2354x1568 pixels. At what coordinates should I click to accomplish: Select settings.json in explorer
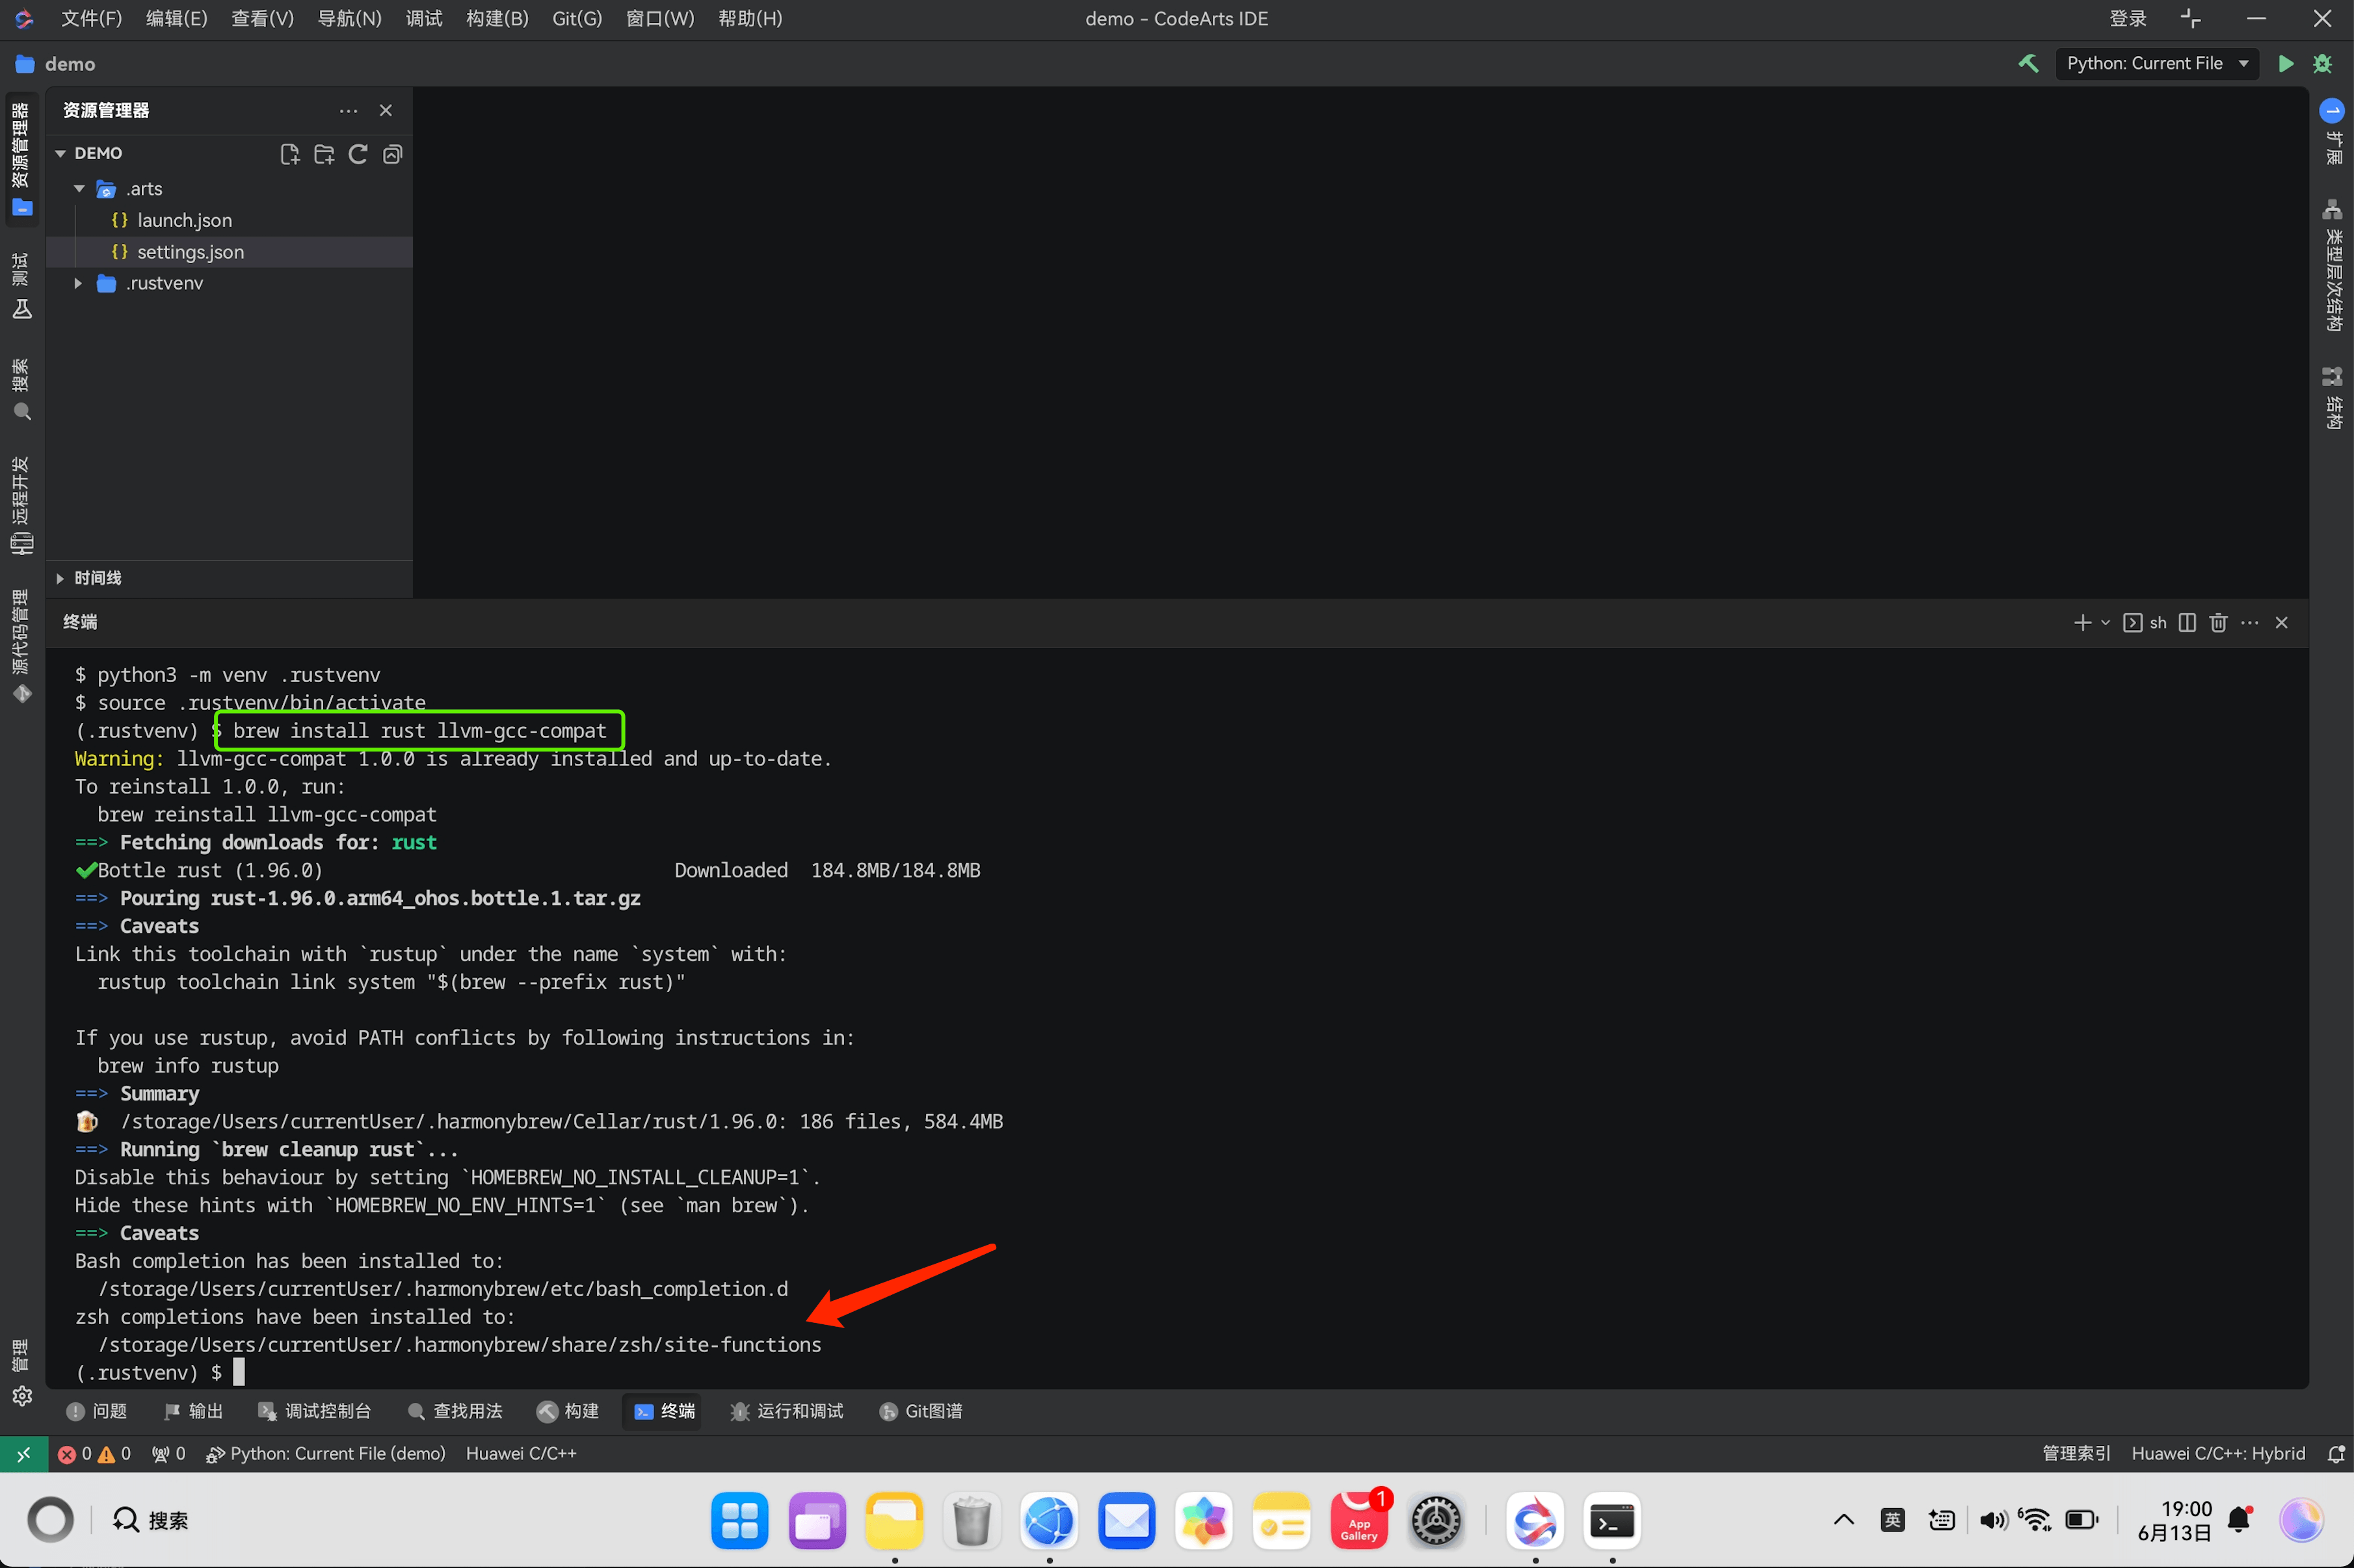point(229,252)
